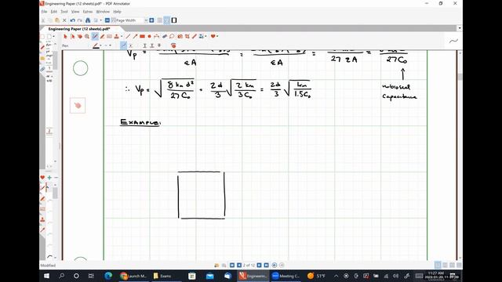Screen dimensions: 502x282
Task: Open Windows Start menu
Action: pos(47,276)
